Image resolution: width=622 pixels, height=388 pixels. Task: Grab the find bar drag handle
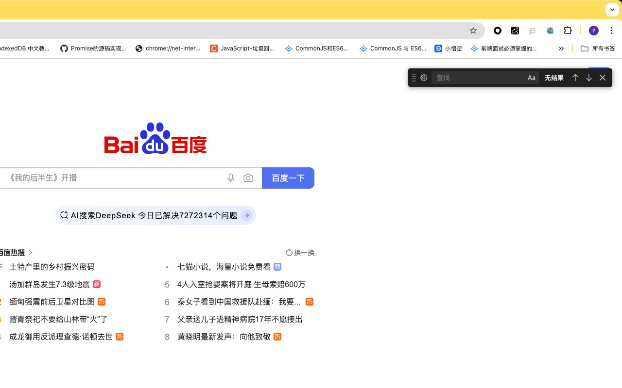(x=414, y=78)
